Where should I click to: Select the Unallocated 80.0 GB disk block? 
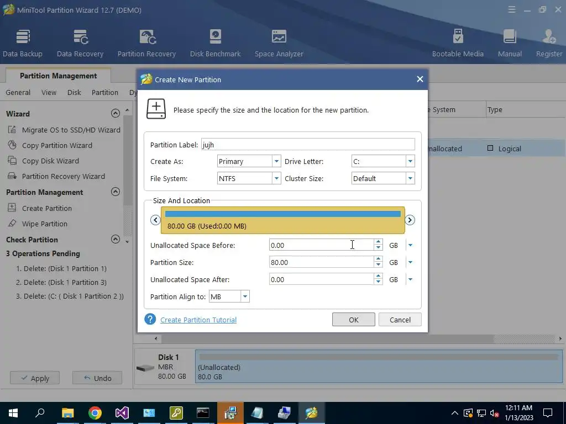click(379, 367)
